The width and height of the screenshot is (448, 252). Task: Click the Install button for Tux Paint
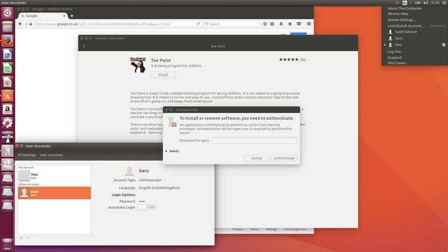pyautogui.click(x=163, y=75)
